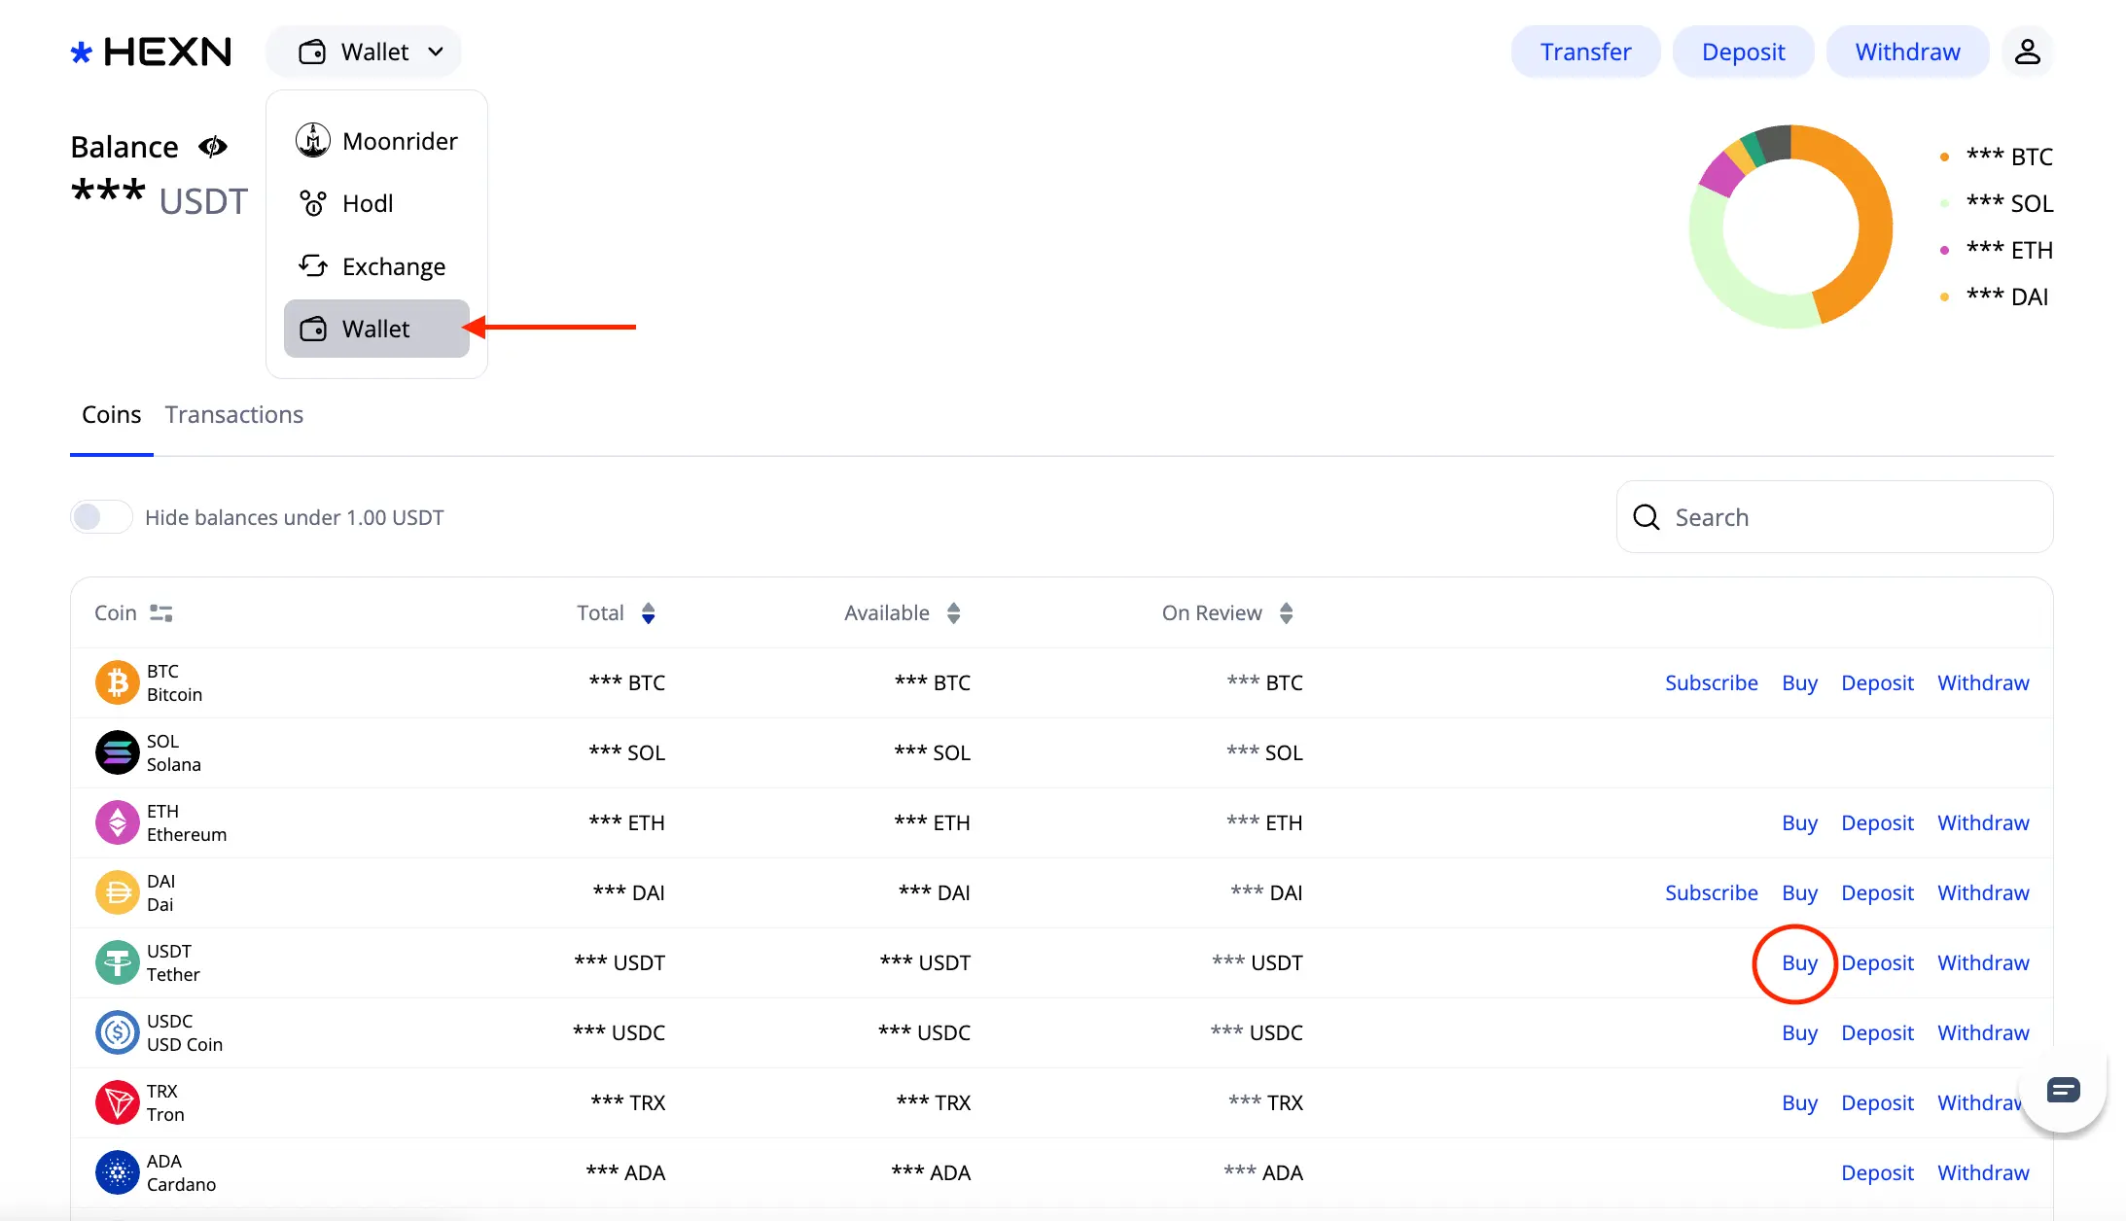Click Withdraw in the BTC row
Screen dimensions: 2126x1221
click(x=1983, y=682)
